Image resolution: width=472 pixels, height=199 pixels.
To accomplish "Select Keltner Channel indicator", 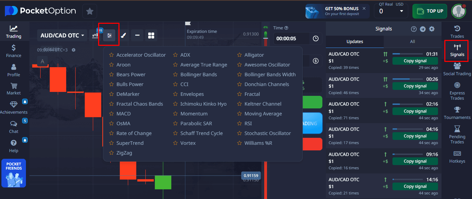I will (x=263, y=104).
